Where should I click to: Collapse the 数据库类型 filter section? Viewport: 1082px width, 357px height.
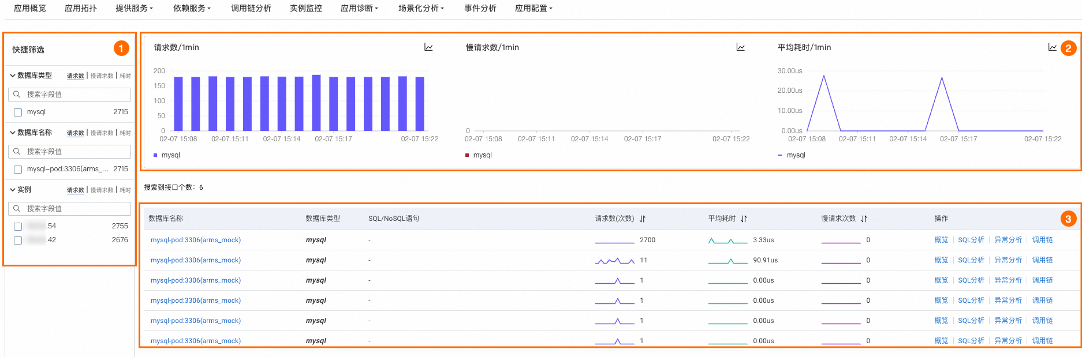click(12, 76)
